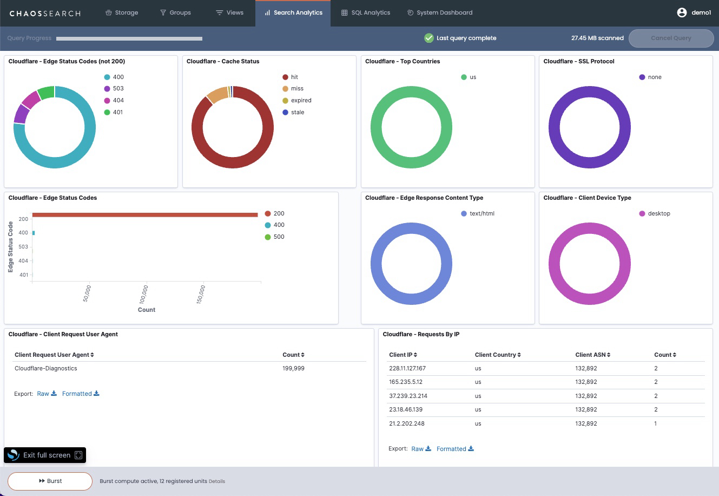Viewport: 719px width, 496px height.
Task: Click the 27.45 MB scanned text
Action: coord(597,38)
